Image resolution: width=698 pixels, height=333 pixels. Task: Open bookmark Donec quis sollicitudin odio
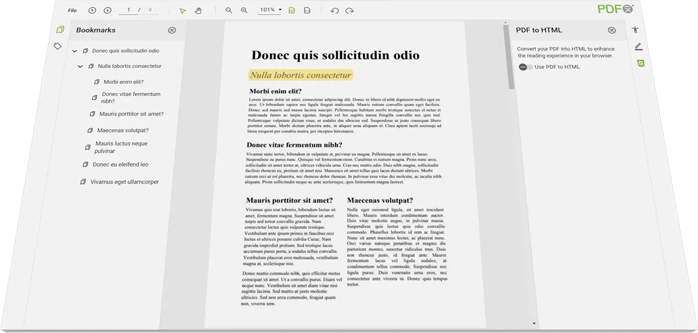pos(125,51)
